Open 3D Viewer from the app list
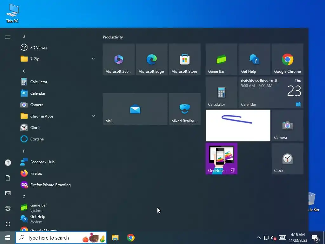Image resolution: width=325 pixels, height=244 pixels. (x=58, y=48)
